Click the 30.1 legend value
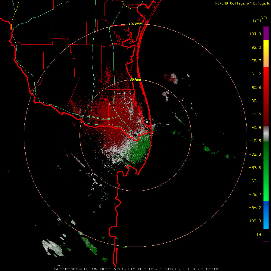271x271 pixels. pos(256,101)
